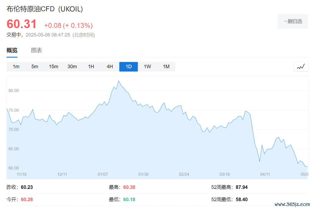Click the 11/18 date axis label
312x209 pixels.
coord(22,174)
